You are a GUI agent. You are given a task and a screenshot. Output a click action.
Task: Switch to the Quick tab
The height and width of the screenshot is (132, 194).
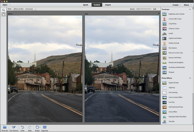[x=86, y=5]
